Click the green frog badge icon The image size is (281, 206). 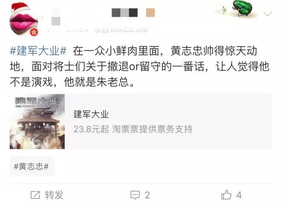(242, 8)
